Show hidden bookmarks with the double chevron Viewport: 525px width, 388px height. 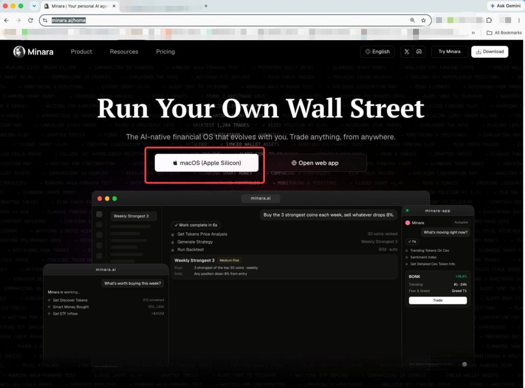click(473, 33)
